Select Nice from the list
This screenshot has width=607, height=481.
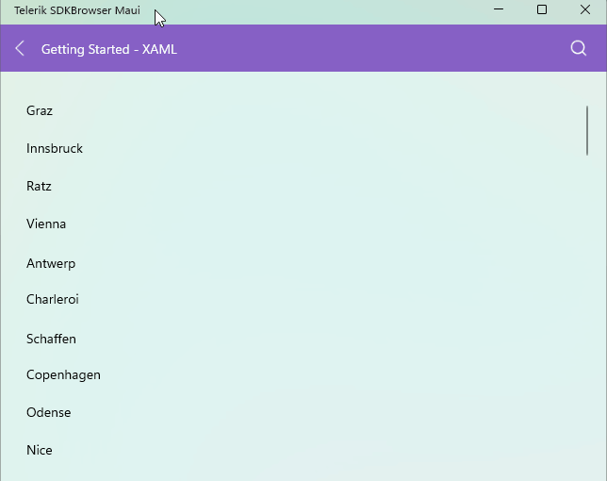click(40, 450)
